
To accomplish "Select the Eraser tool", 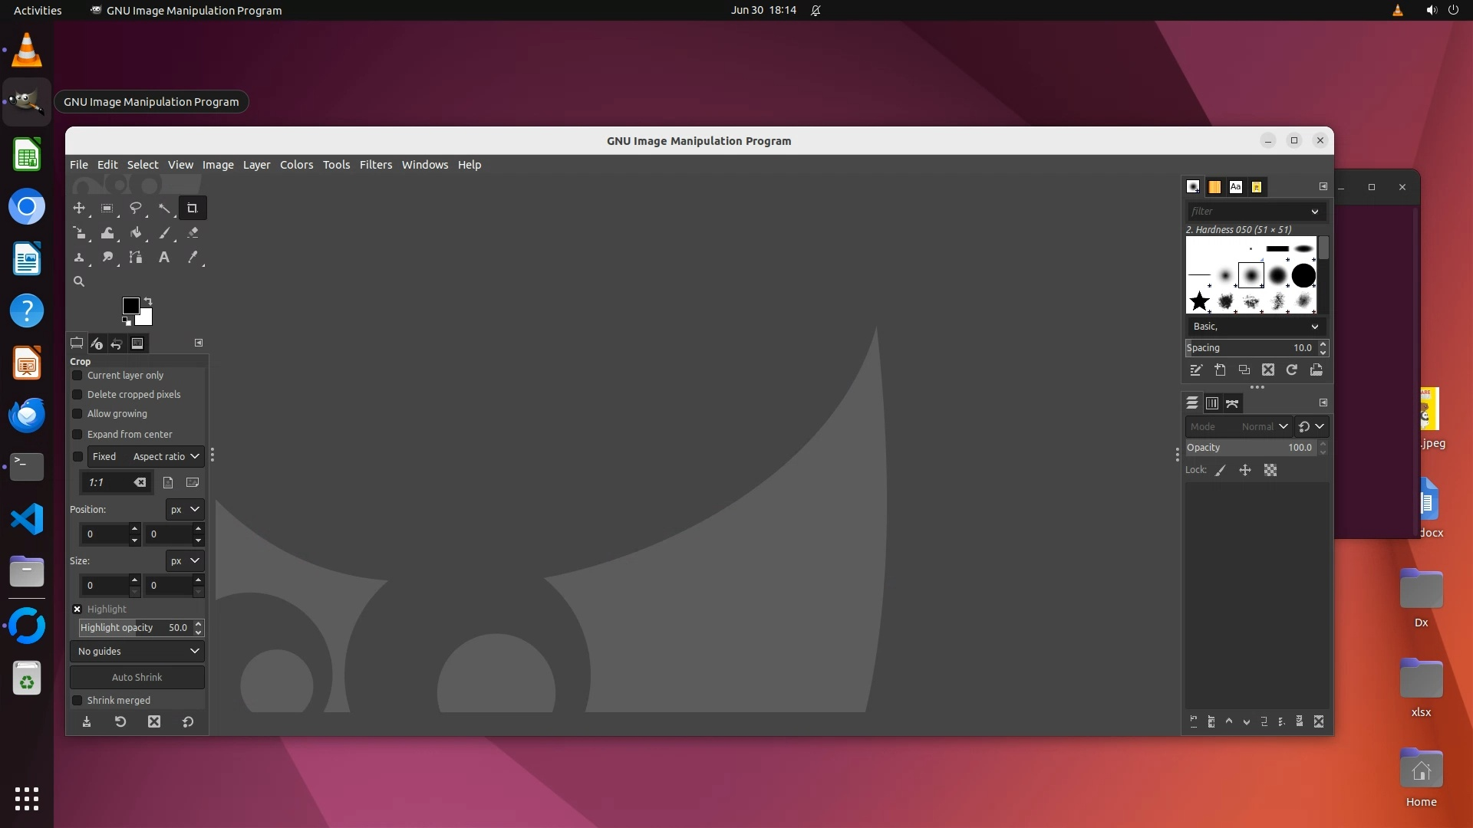I will pos(193,233).
